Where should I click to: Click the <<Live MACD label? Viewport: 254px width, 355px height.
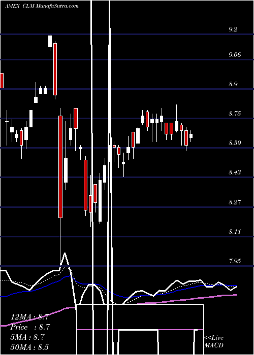214,342
